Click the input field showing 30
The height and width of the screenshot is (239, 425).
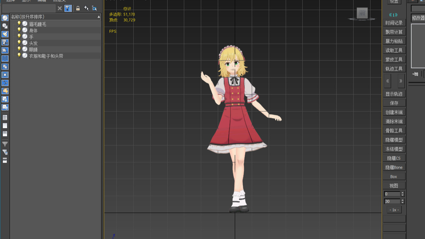point(392,201)
